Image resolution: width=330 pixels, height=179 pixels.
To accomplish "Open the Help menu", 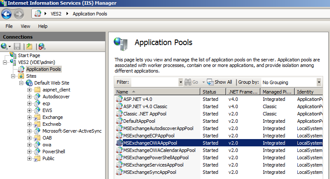I will (x=43, y=26).
